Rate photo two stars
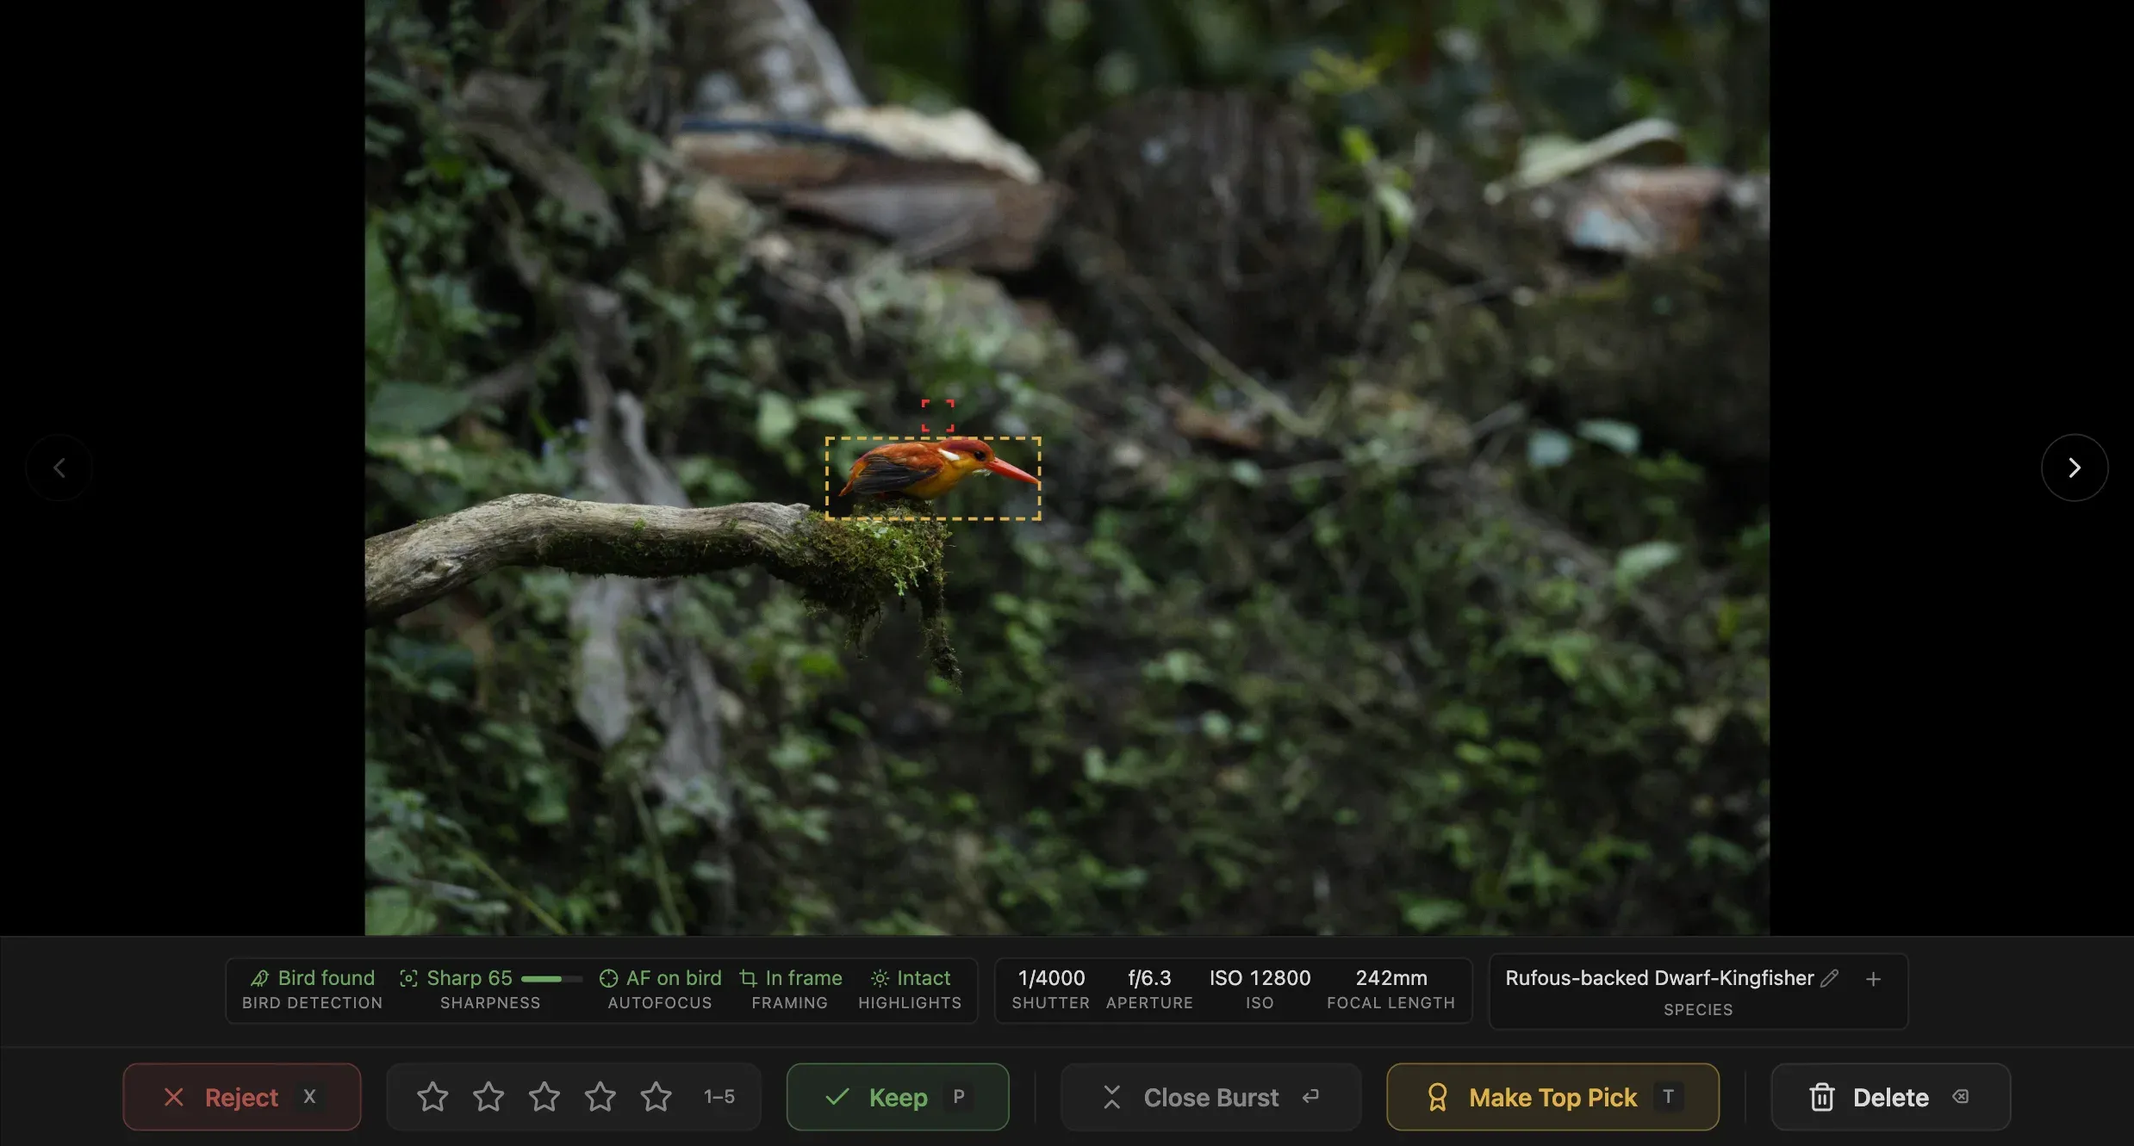The width and height of the screenshot is (2134, 1146). coord(488,1097)
